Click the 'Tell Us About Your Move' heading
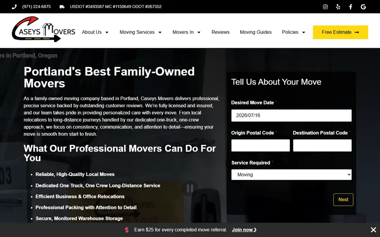Viewport: 380px width, 237px height. click(276, 82)
